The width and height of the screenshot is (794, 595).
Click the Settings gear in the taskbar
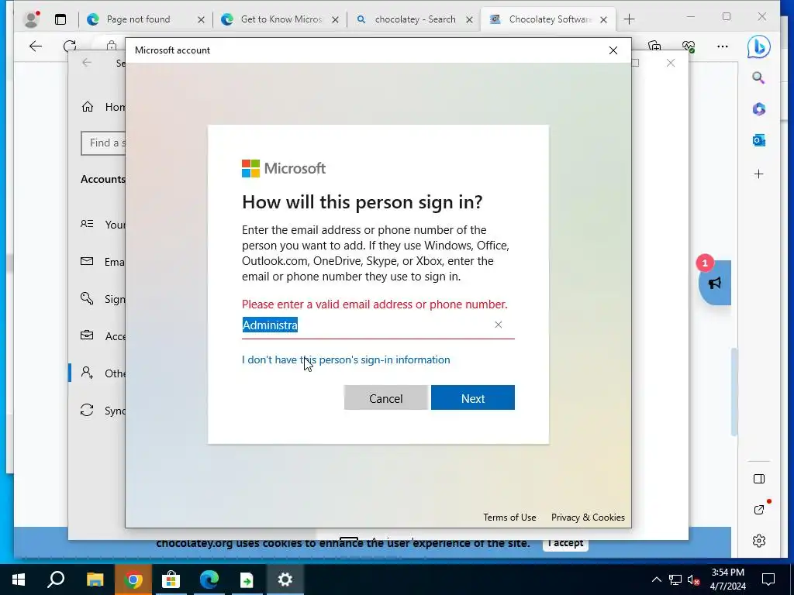[x=285, y=580]
